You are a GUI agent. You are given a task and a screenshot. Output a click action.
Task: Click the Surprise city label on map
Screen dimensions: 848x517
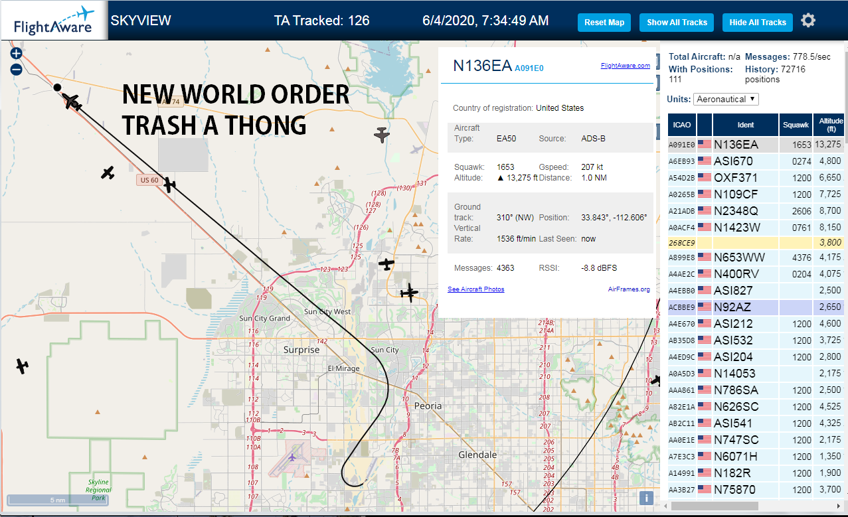tap(301, 350)
